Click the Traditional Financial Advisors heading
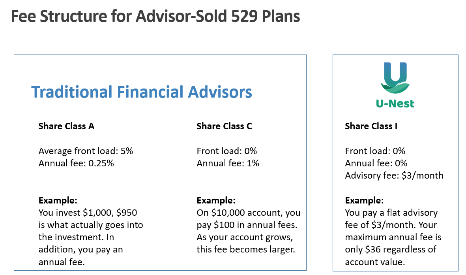466x275 pixels. coord(142,92)
